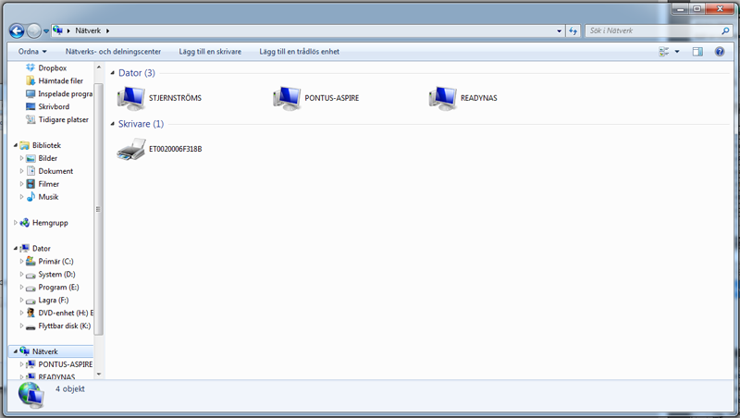The height and width of the screenshot is (418, 740).
Task: Open help with the question mark icon
Action: click(x=720, y=52)
